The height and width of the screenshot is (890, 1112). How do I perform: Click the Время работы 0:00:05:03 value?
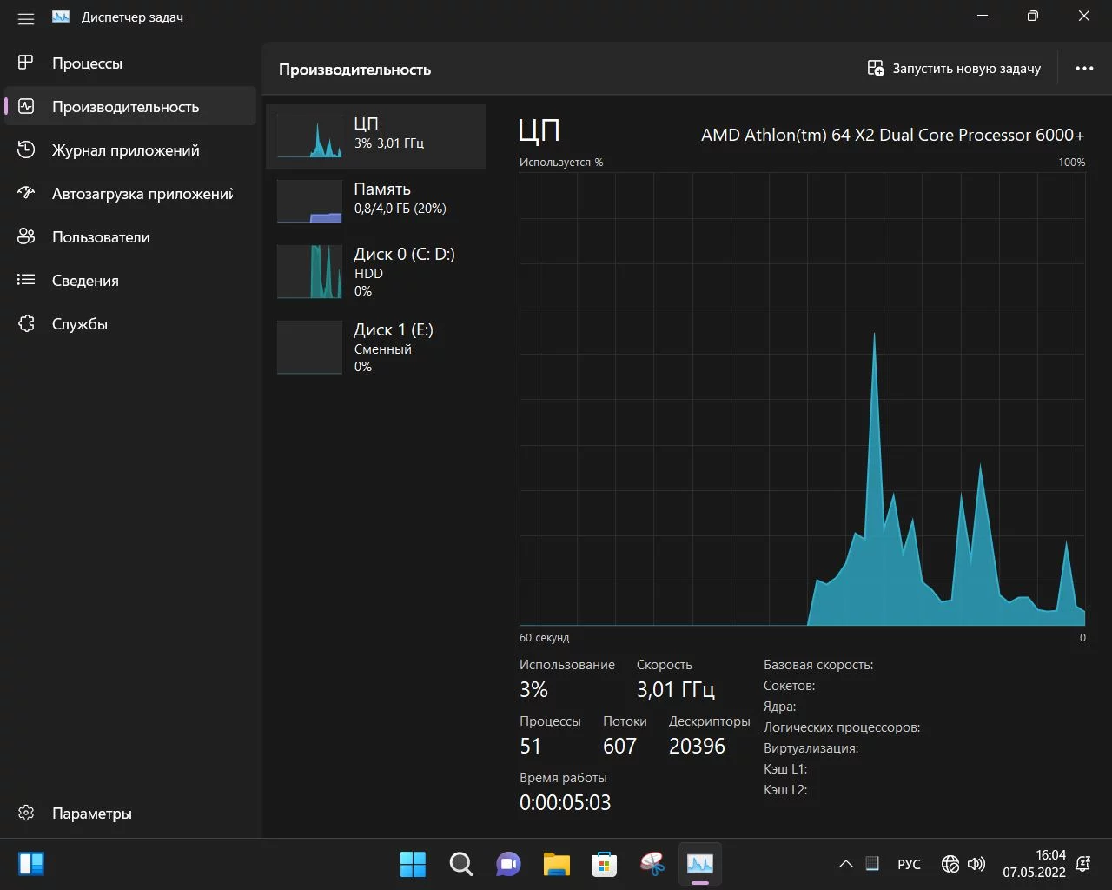[x=565, y=802]
